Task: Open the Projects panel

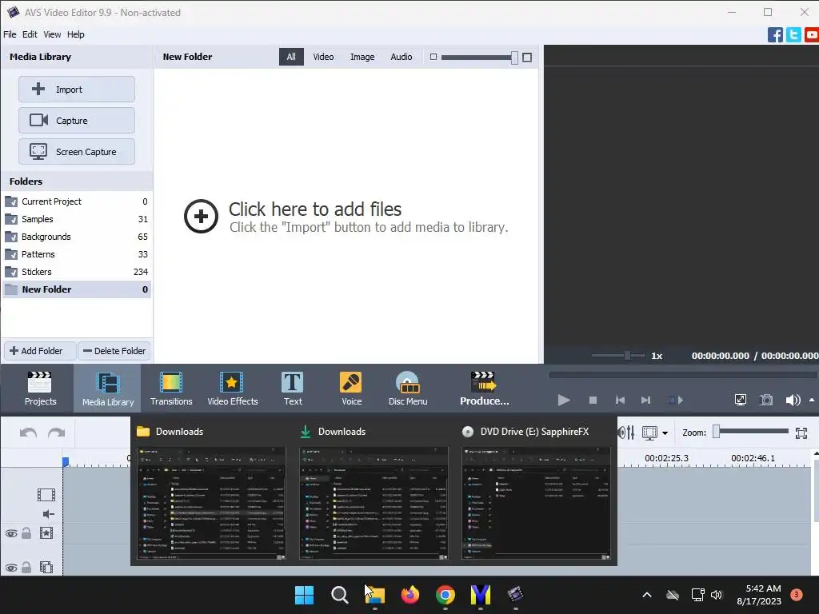Action: tap(40, 389)
